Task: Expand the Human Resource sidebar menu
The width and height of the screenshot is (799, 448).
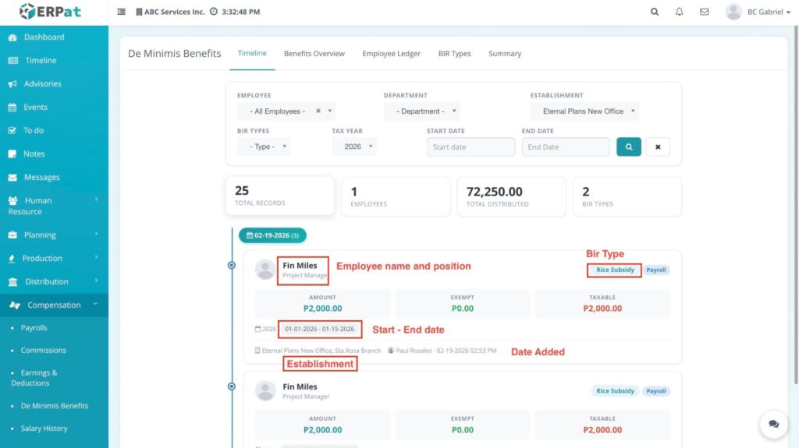Action: coord(53,206)
